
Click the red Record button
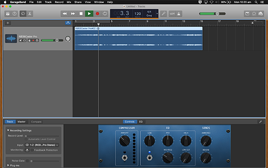pos(97,14)
